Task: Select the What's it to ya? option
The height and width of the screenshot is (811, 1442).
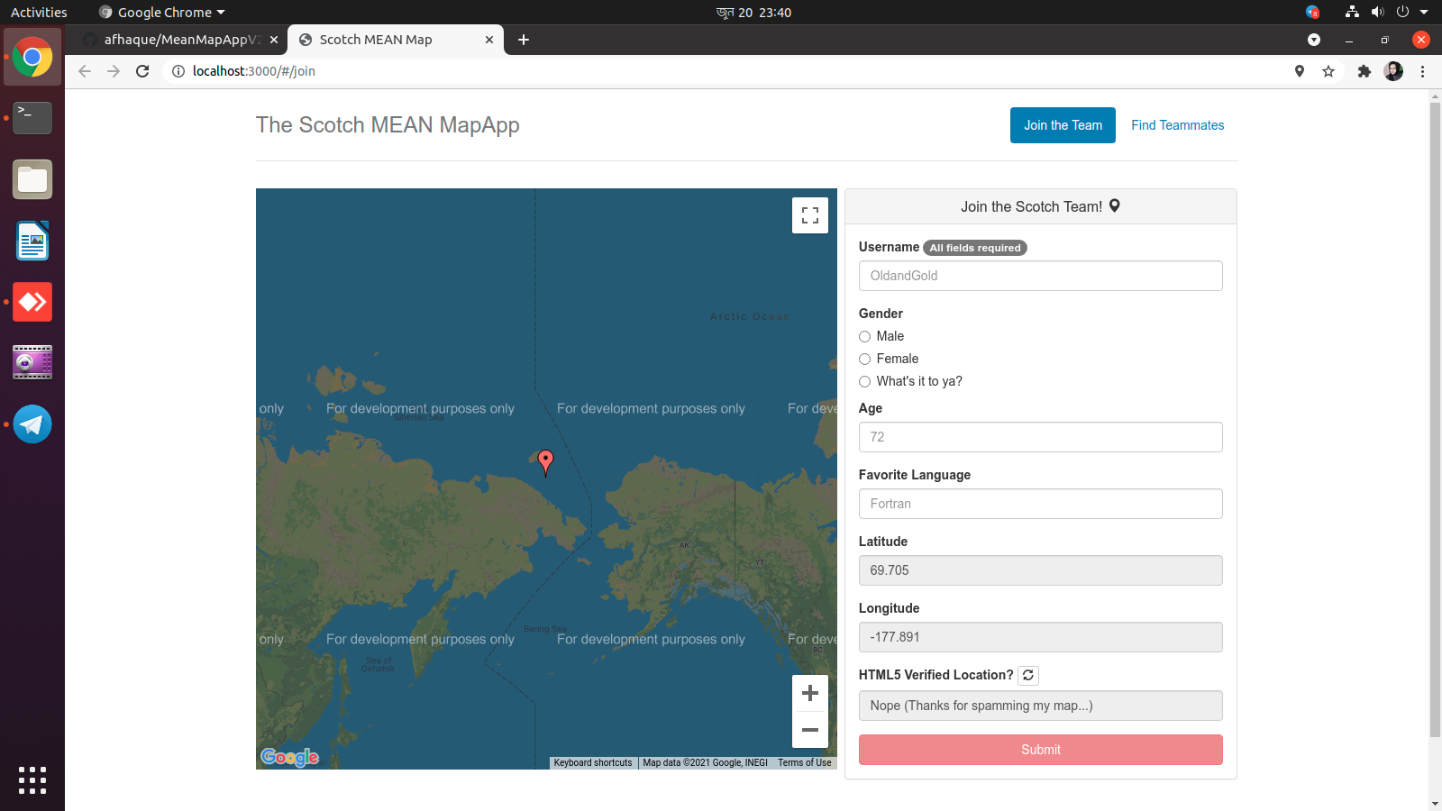Action: (864, 381)
